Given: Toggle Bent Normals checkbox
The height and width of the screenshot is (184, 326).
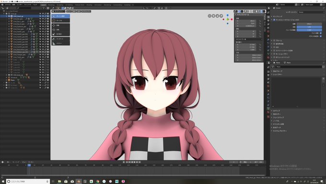Looking at the screenshot, I should 321,33.
